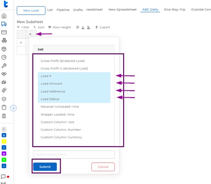Click the wrench maintenance icon
The height and width of the screenshot is (184, 211).
pyautogui.click(x=4, y=66)
